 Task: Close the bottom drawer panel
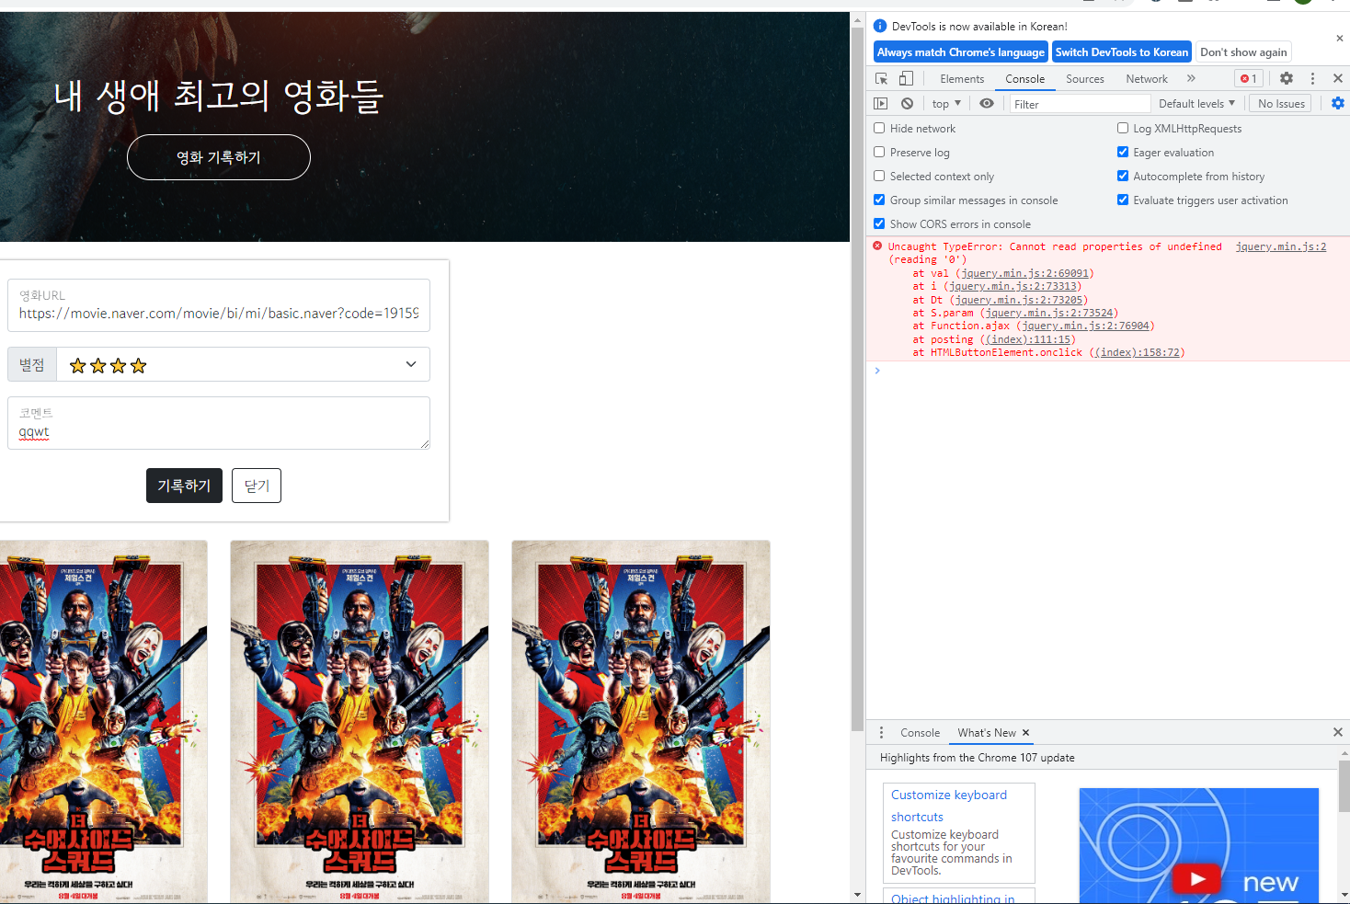[1338, 733]
